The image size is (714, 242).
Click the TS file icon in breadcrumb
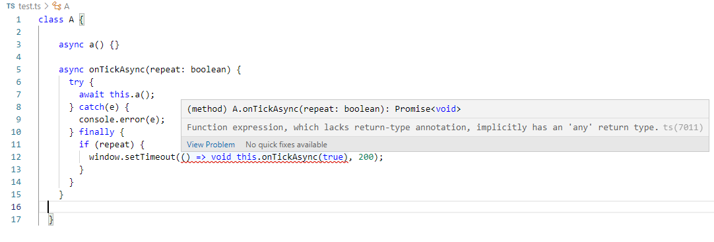point(11,6)
